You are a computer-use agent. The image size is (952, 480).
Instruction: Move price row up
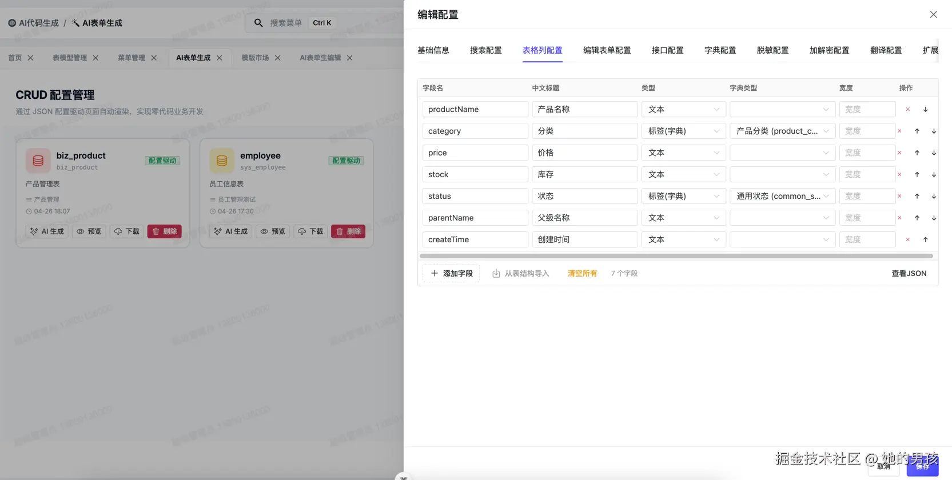(x=917, y=153)
